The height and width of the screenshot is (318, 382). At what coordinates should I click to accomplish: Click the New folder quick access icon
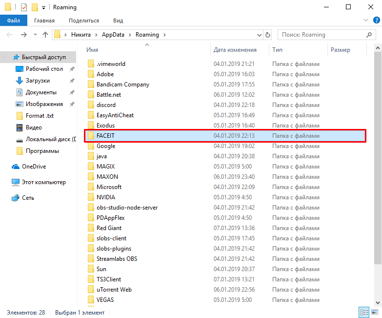tap(35, 7)
